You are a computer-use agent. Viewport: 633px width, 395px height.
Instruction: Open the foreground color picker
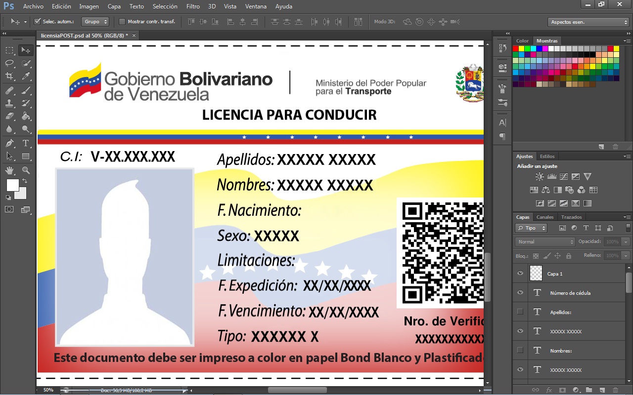(x=12, y=185)
